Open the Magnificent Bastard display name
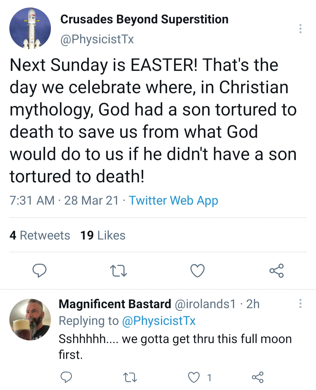The width and height of the screenshot is (316, 390). (115, 304)
